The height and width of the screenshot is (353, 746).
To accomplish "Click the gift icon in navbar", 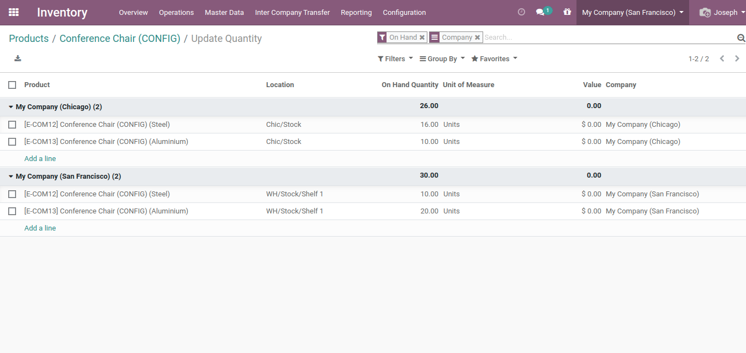I will pos(567,12).
